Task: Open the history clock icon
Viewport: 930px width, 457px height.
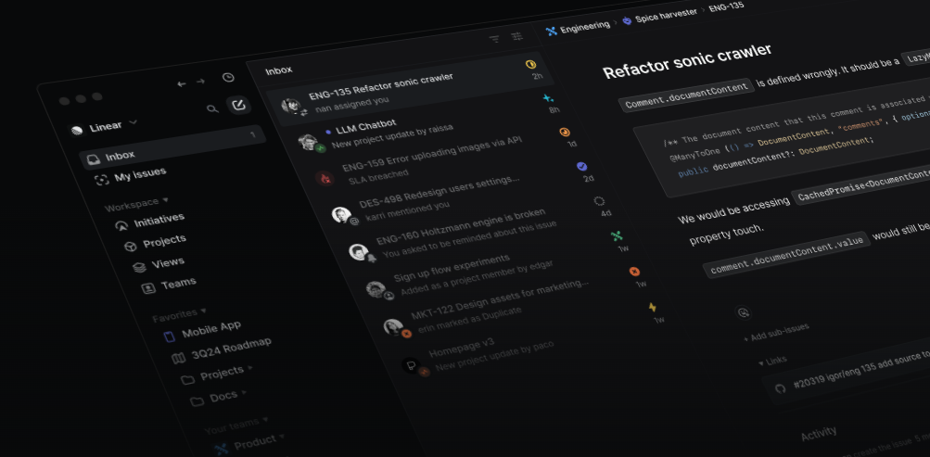Action: (228, 77)
